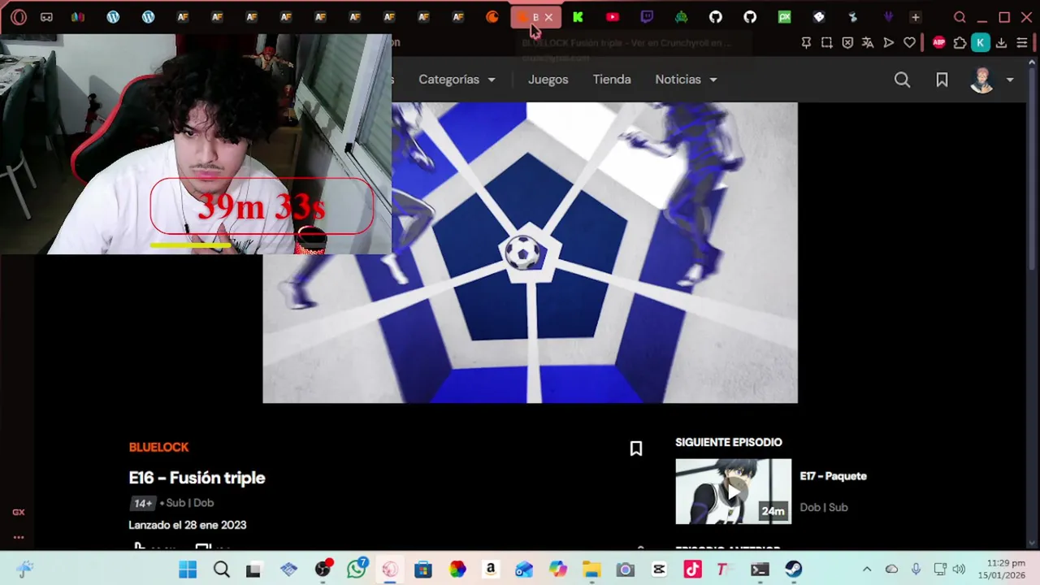Click the E16 – Fusión triple title
Screen dimensions: 1040x585
pyautogui.click(x=197, y=478)
